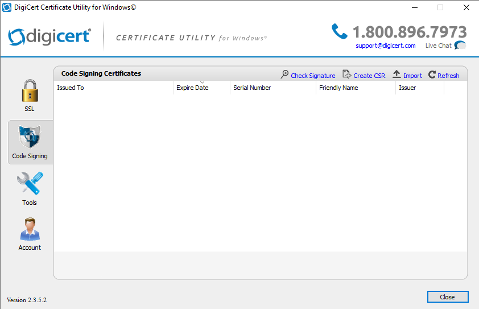
Task: Minimize the DigiCert Utility window
Action: (x=415, y=7)
